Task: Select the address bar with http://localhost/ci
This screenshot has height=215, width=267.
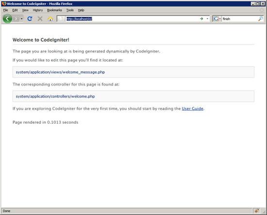Action: [133, 19]
